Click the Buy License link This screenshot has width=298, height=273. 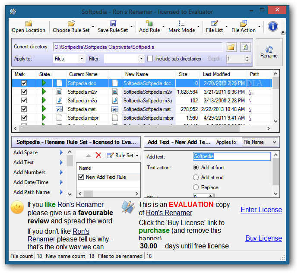point(263,238)
